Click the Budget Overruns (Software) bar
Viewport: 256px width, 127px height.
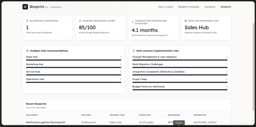(x=180, y=90)
